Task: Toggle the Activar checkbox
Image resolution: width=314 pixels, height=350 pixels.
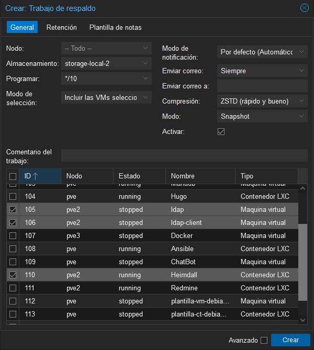Action: [x=221, y=131]
